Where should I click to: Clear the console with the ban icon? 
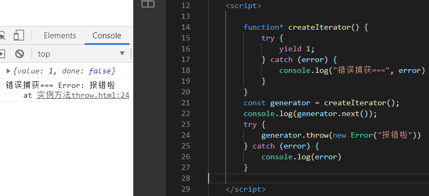click(x=19, y=53)
